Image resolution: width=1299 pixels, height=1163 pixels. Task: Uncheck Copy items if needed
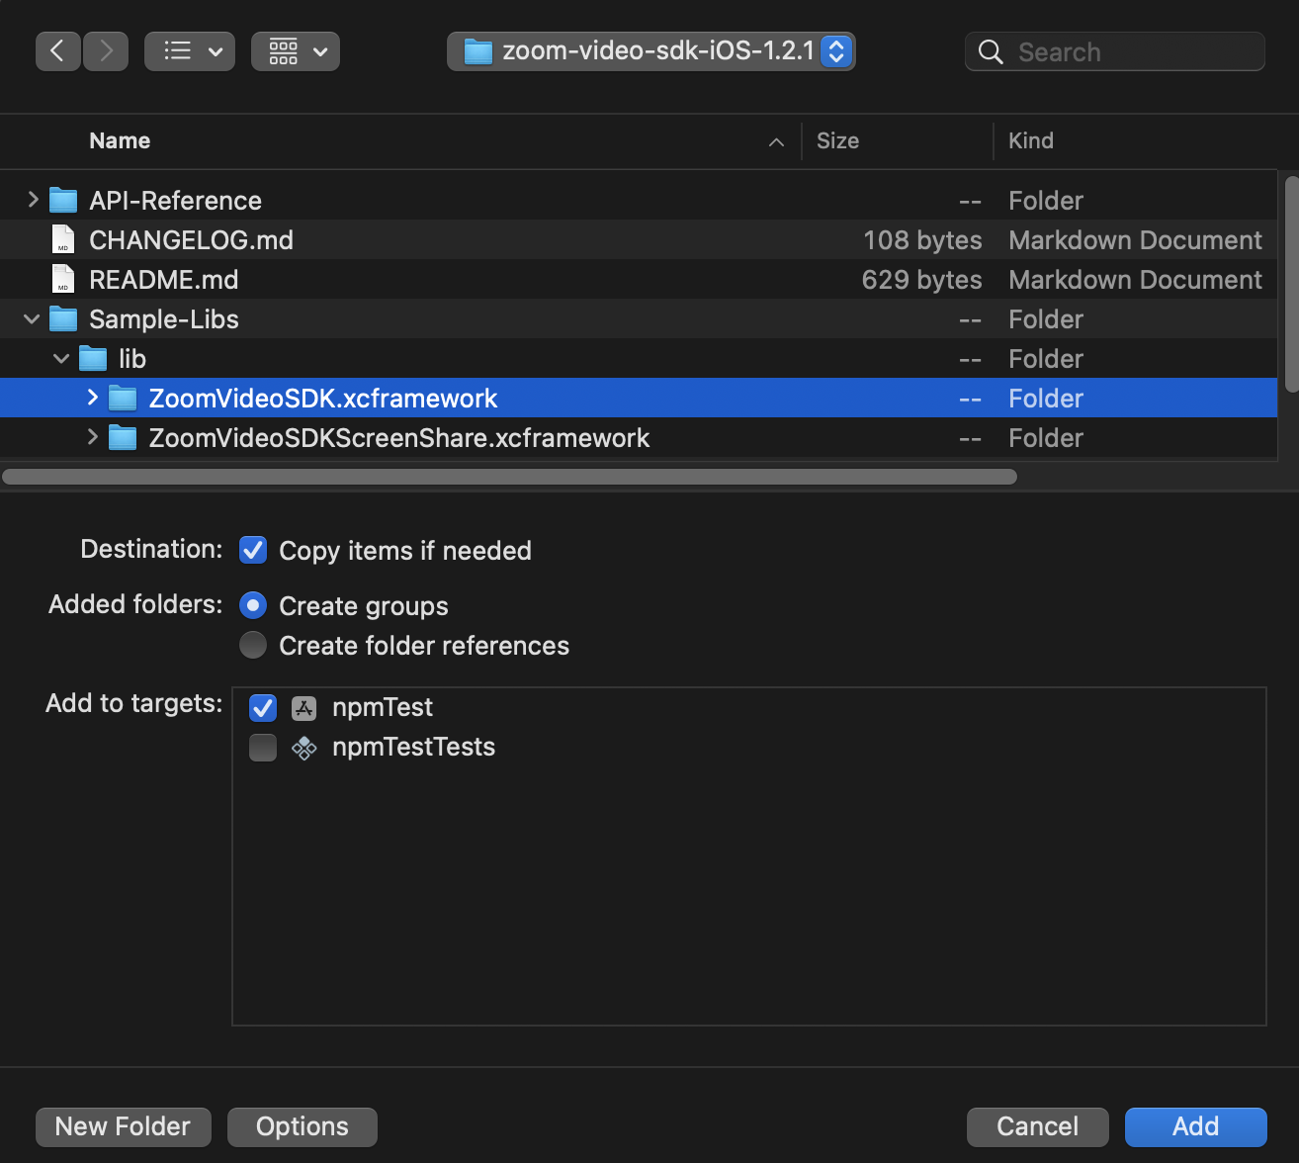253,550
